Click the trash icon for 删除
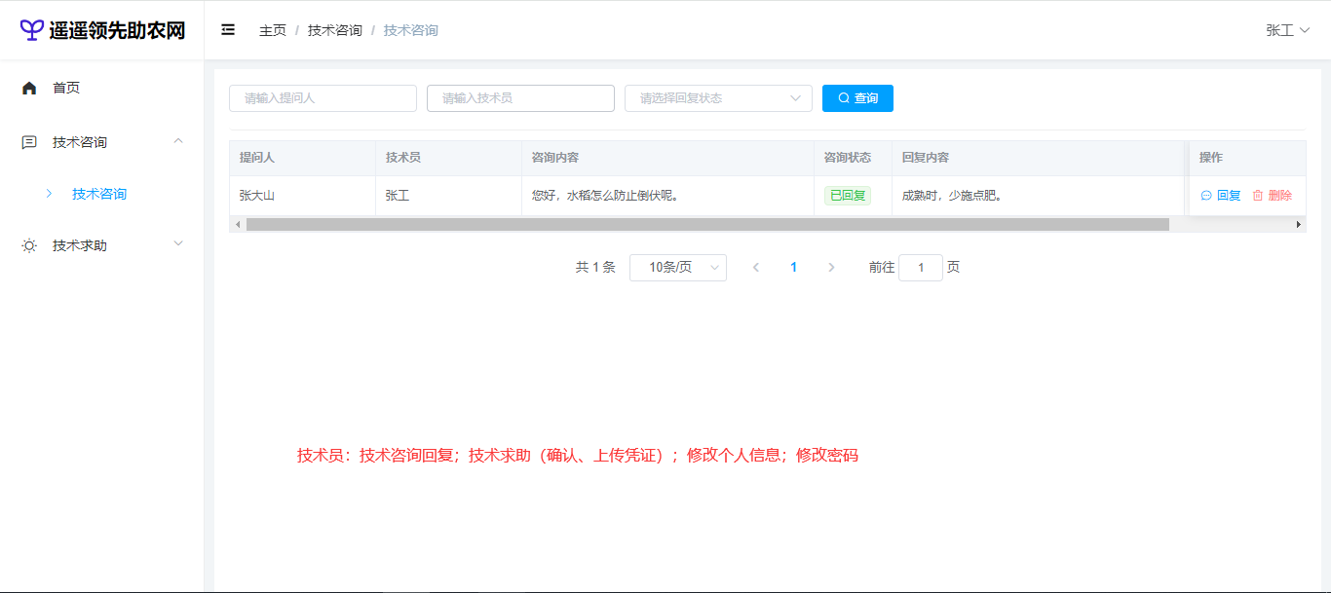This screenshot has width=1331, height=593. coord(1258,195)
